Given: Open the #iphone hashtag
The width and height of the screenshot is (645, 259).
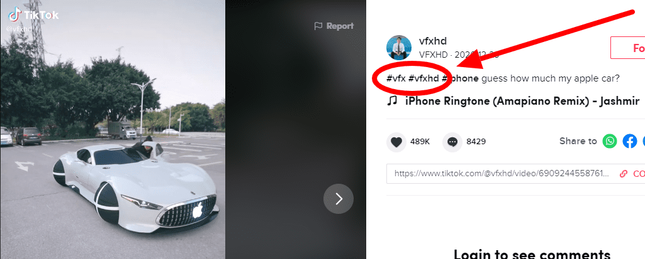Looking at the screenshot, I should (x=460, y=78).
